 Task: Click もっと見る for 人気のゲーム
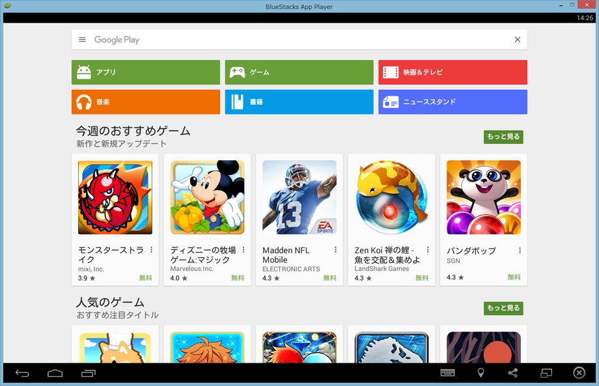[503, 308]
